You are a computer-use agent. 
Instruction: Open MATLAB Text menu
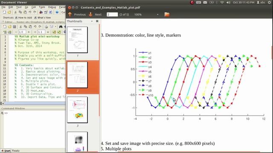coord(19,7)
